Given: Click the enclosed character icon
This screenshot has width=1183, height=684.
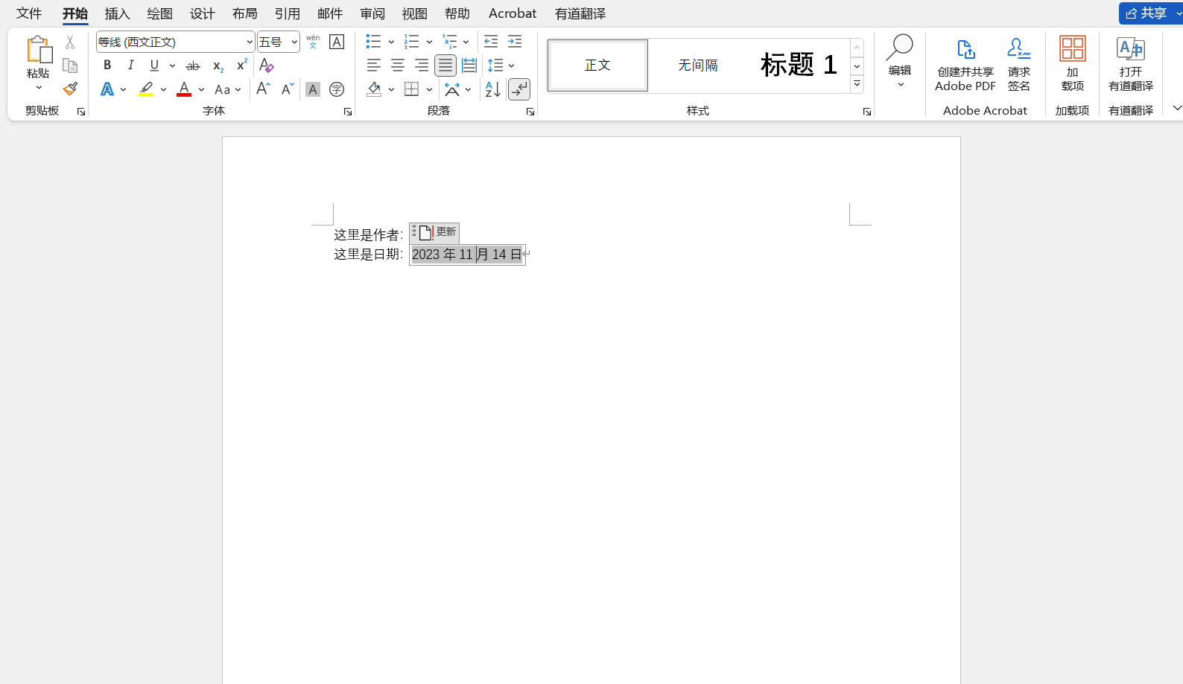Looking at the screenshot, I should coord(337,89).
